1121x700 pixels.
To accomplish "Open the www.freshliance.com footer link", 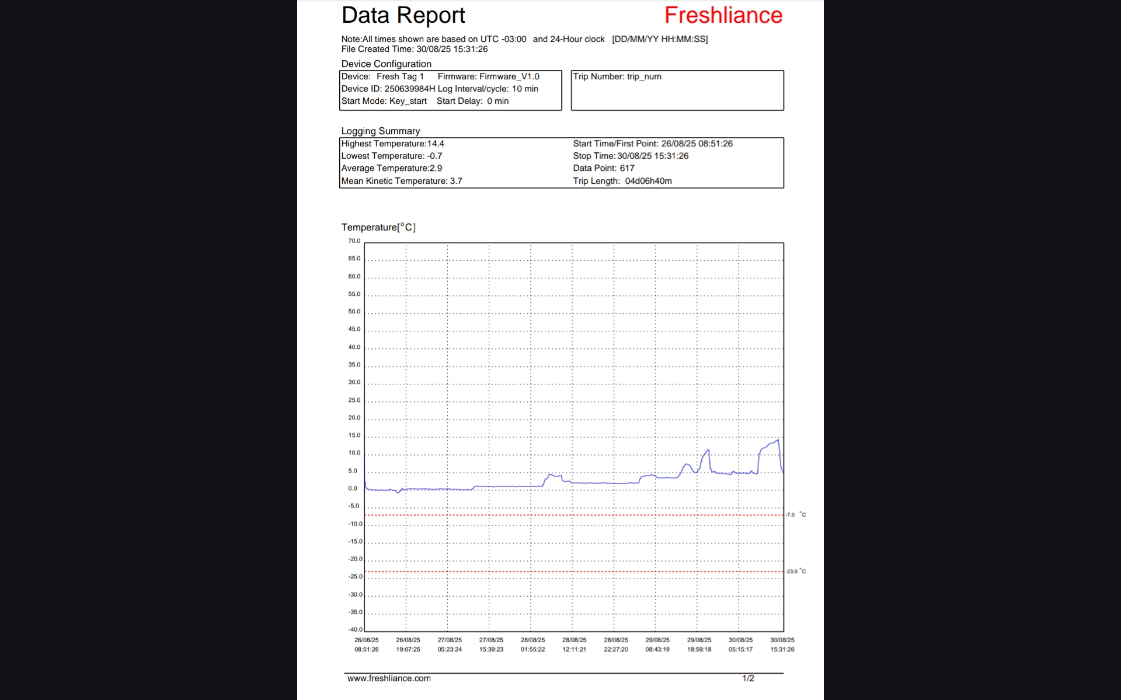I will pos(389,678).
